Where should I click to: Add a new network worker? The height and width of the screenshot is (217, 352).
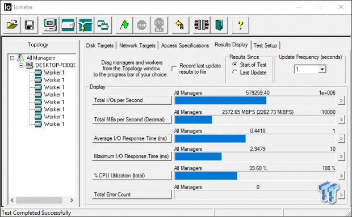point(86,25)
